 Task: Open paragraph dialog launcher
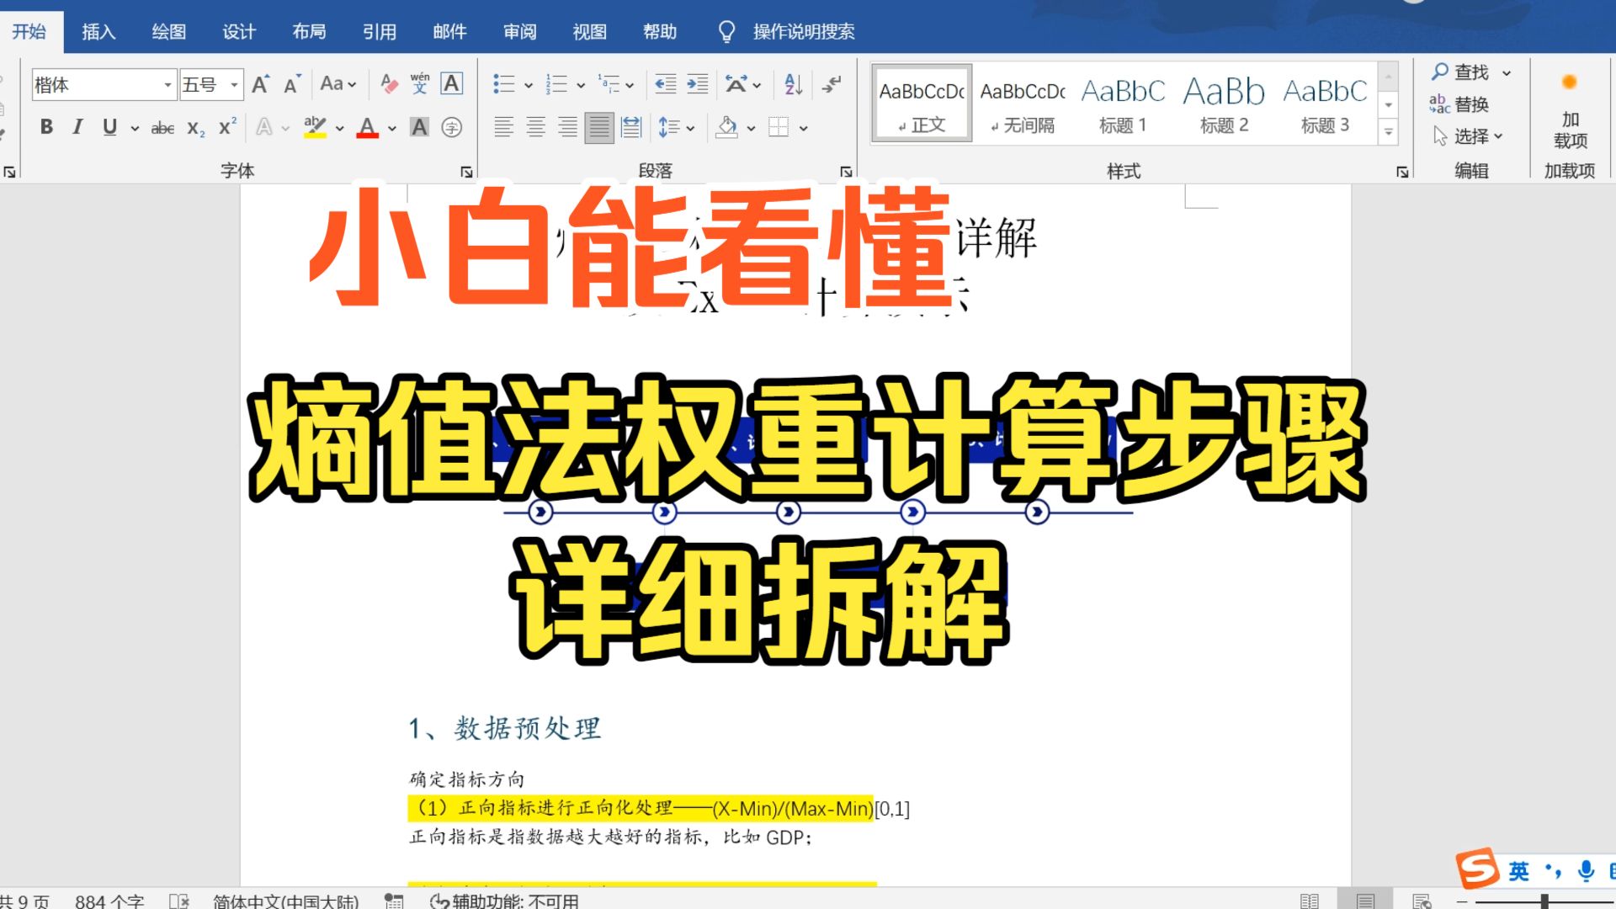[846, 172]
